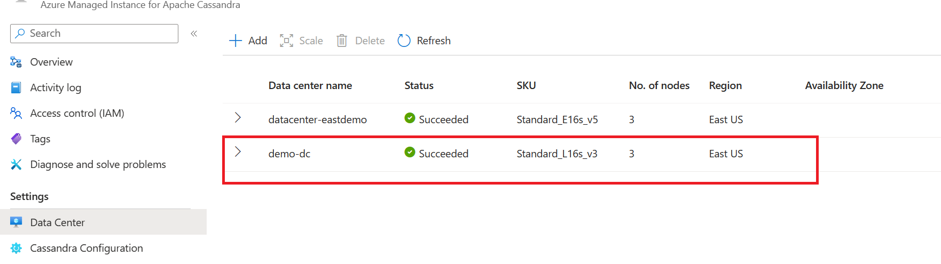This screenshot has width=941, height=264.
Task: Expand the demo-dc row chevron
Action: point(238,152)
